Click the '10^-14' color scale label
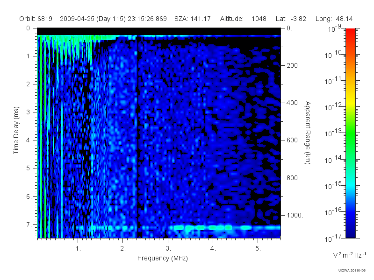The width and height of the screenshot is (374, 280). tap(334, 159)
